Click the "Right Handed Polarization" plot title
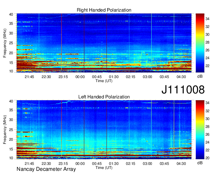This screenshot has width=213, height=173. (x=104, y=10)
